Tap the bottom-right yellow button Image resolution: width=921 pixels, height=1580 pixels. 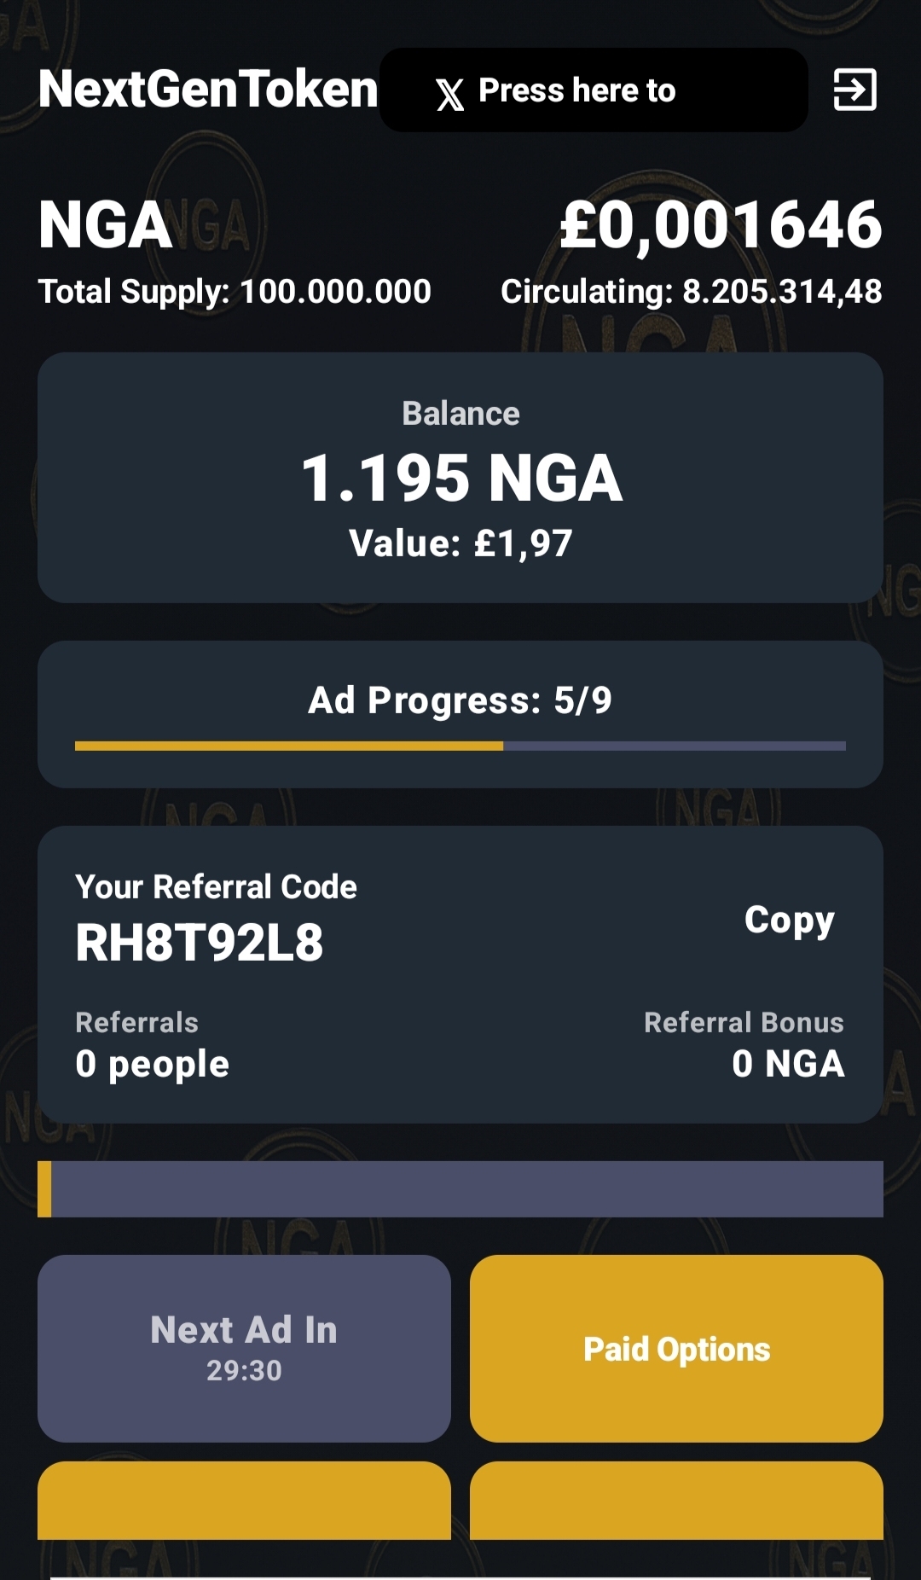676,1500
